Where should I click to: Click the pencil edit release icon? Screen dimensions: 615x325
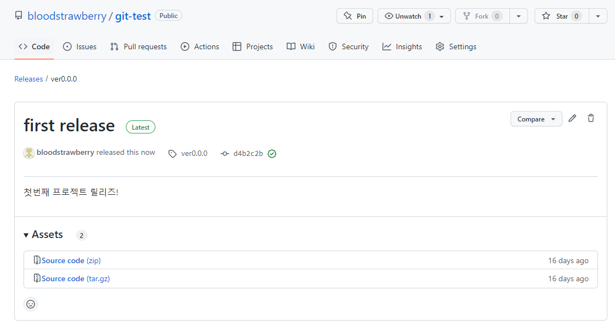pyautogui.click(x=572, y=118)
